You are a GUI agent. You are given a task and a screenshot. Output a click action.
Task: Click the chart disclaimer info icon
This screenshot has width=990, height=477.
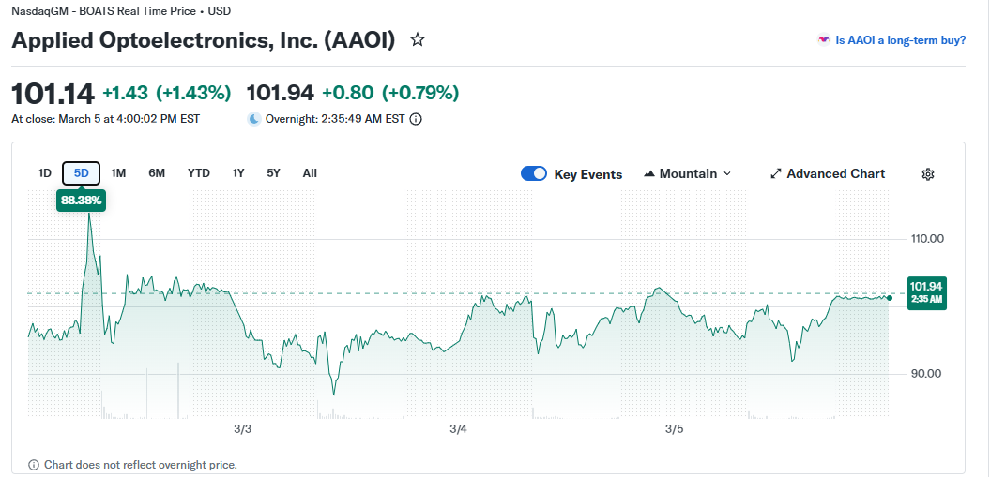(34, 465)
